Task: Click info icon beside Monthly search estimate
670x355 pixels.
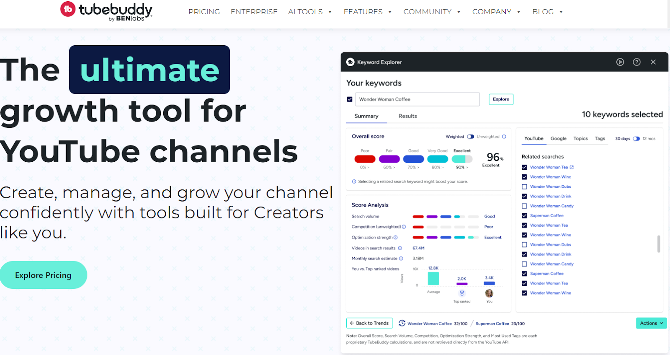Action: pos(401,259)
